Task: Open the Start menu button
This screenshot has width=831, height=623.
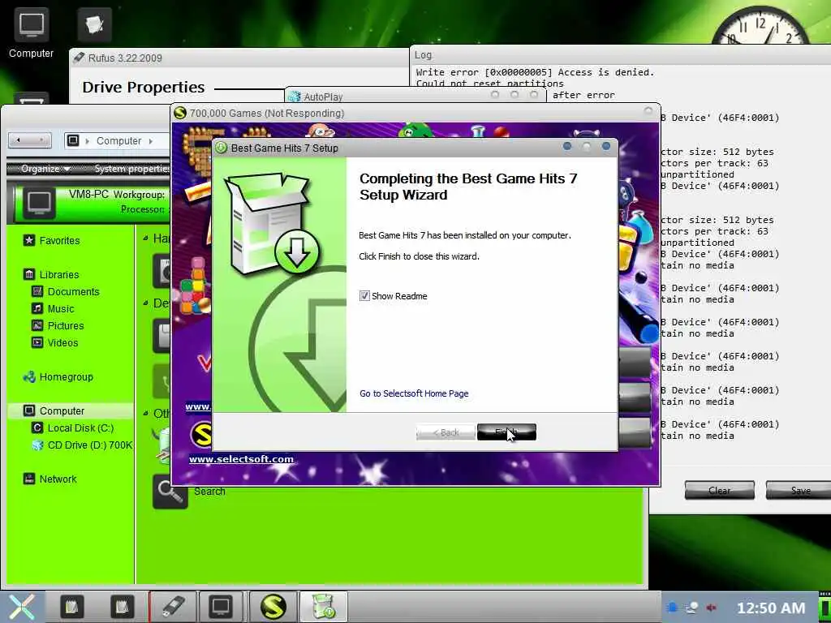Action: (x=21, y=607)
